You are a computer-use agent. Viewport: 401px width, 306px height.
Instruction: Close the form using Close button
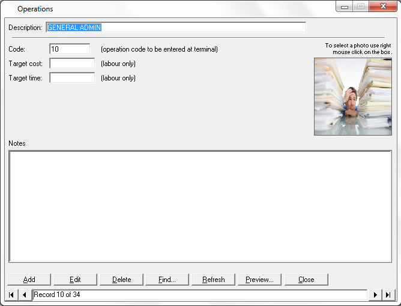pyautogui.click(x=306, y=280)
